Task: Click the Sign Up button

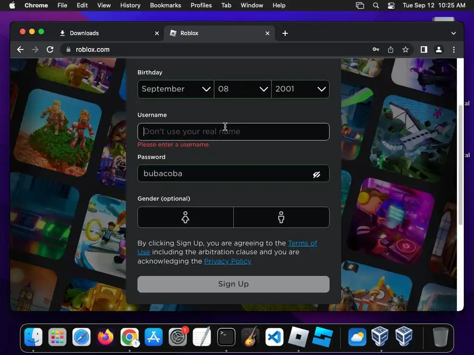Action: point(233,284)
